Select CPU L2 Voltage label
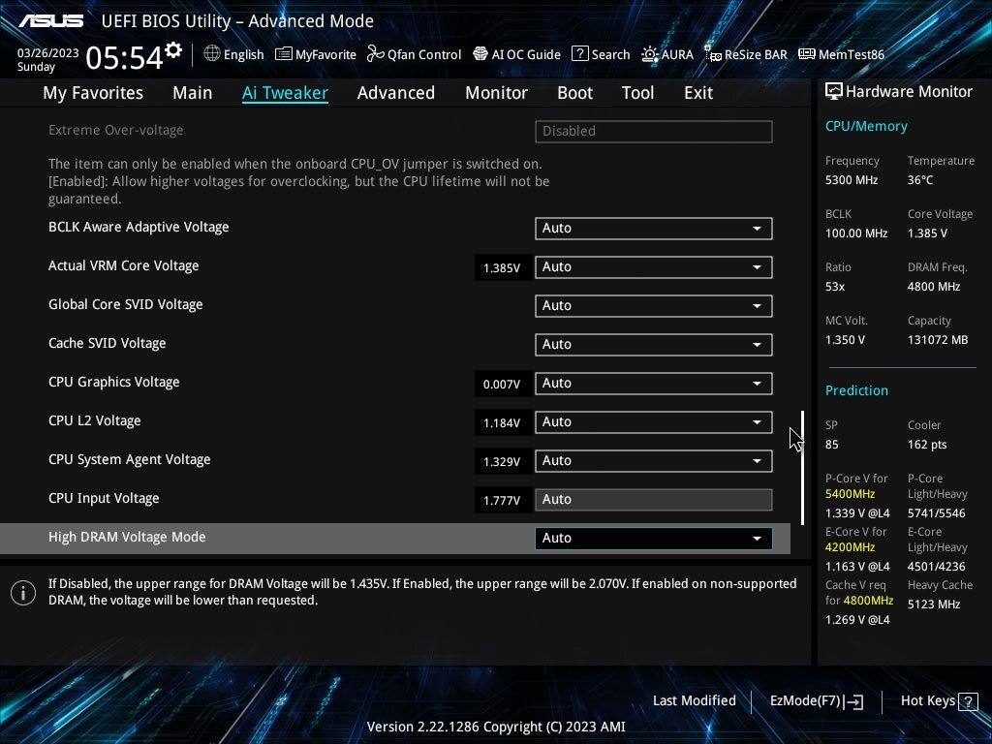This screenshot has width=992, height=744. coord(94,420)
